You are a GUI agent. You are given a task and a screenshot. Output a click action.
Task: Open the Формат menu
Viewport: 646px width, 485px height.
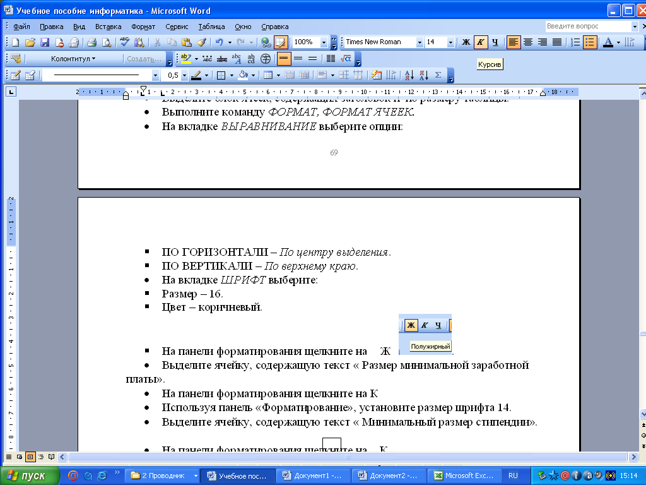point(143,27)
